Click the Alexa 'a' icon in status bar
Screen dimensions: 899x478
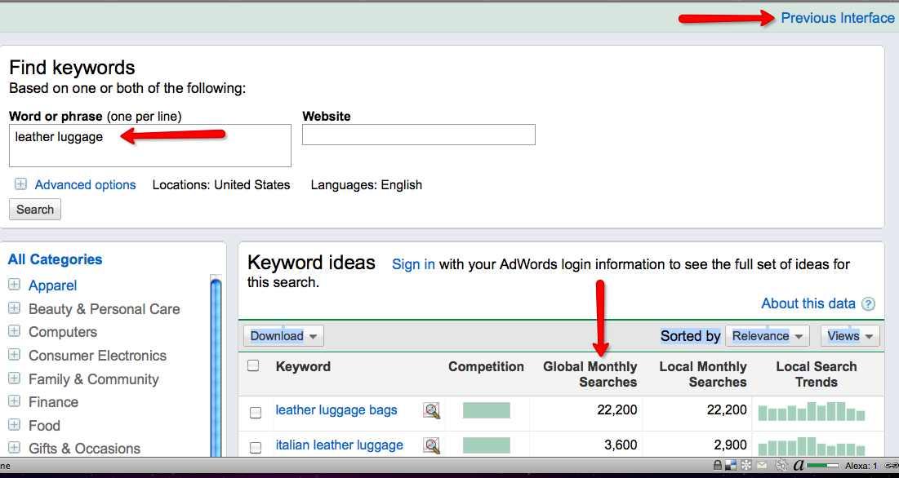(799, 466)
